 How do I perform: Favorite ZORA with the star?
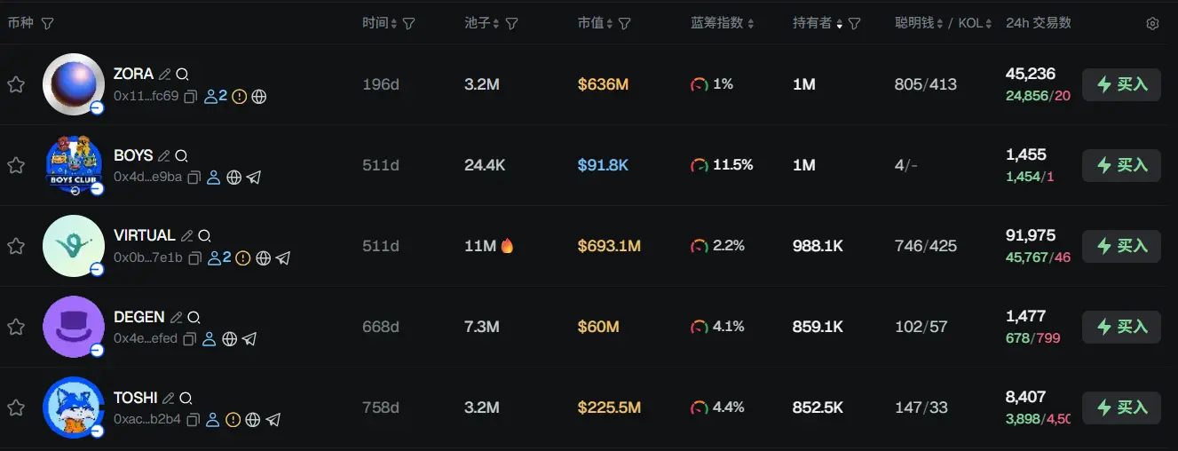coord(16,84)
